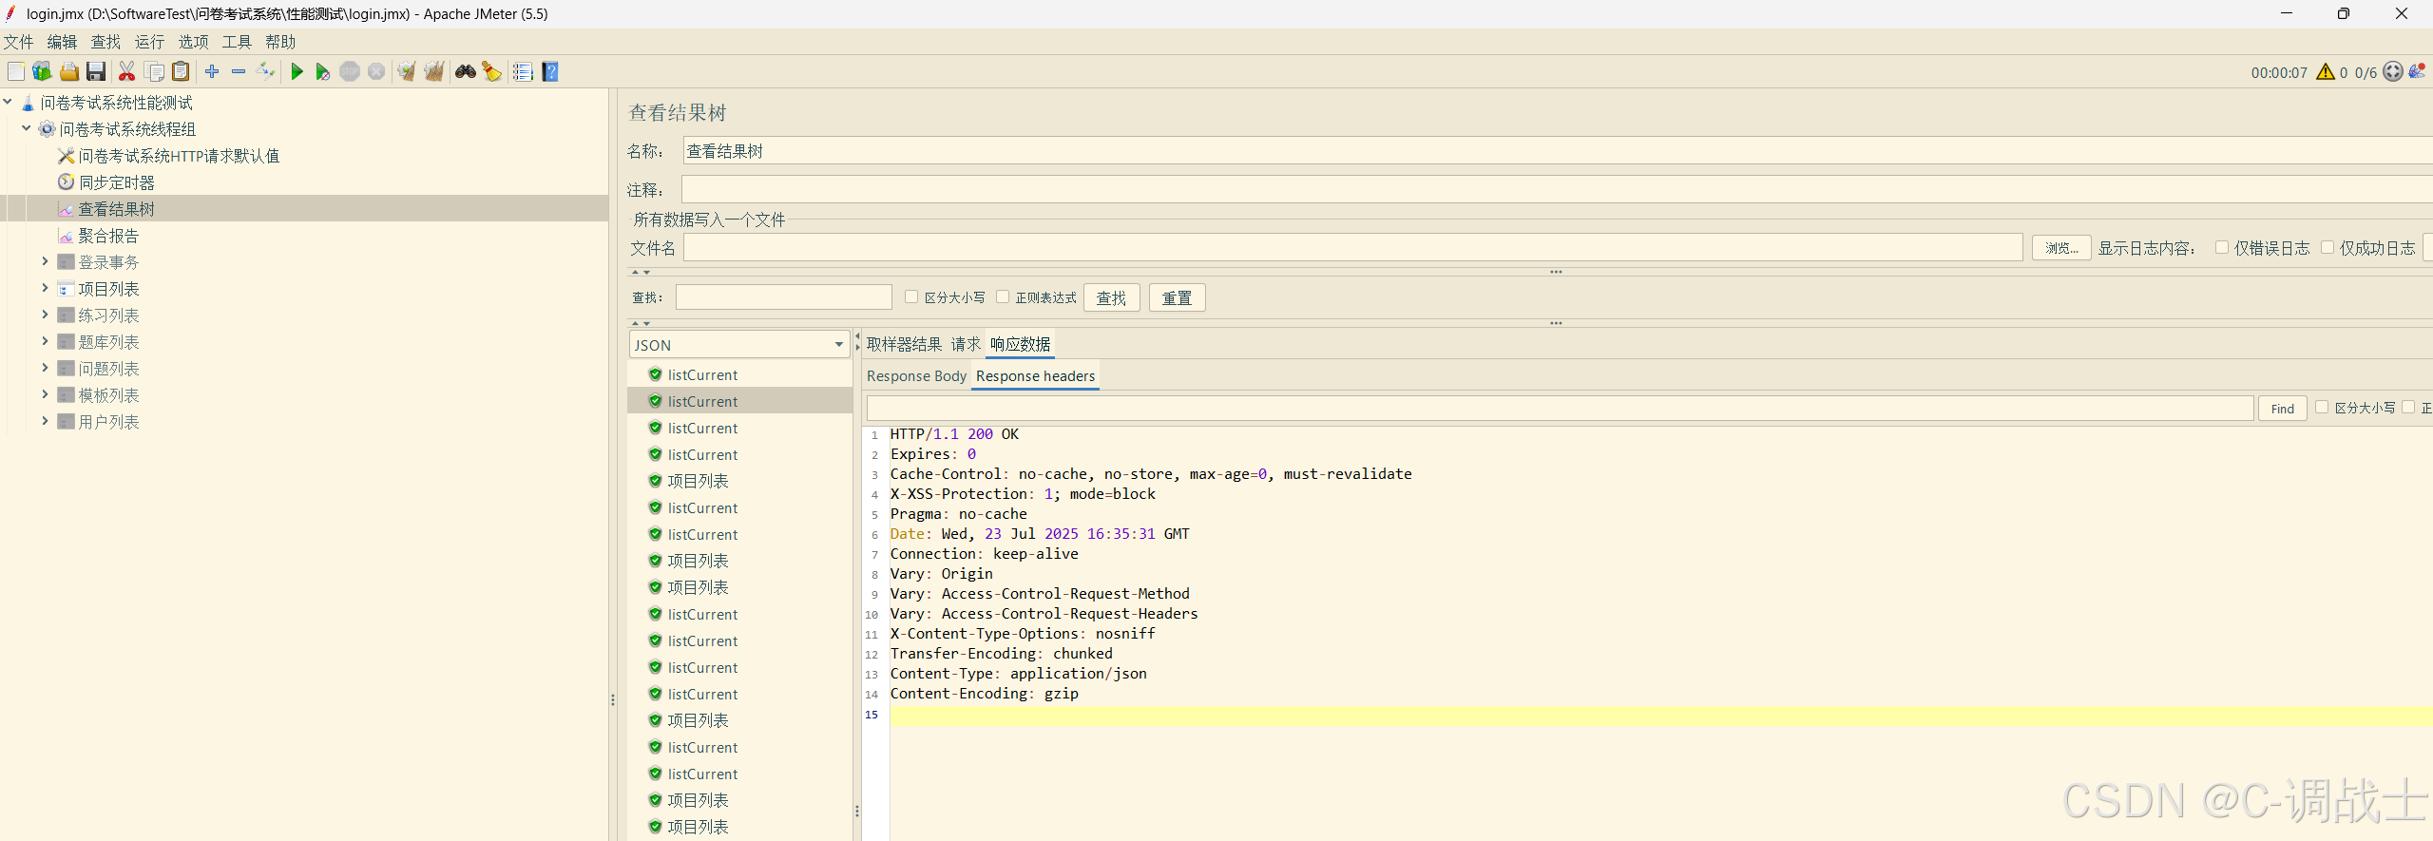Open the Templates icon in toolbar
Viewport: 2433px width, 841px height.
click(42, 72)
